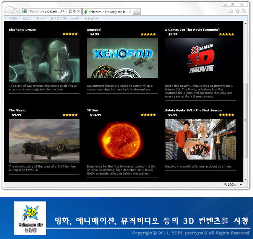Open The Mission title link
253x239 pixels.
coord(18,110)
